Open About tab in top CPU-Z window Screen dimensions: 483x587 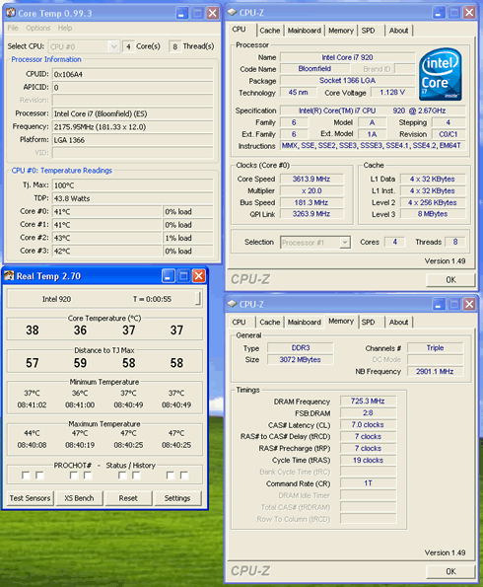398,31
